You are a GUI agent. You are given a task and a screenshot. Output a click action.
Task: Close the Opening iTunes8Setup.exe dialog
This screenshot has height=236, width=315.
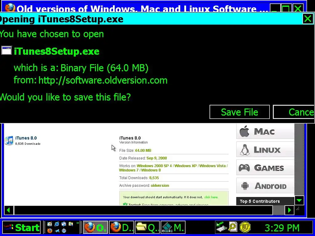tap(308, 19)
